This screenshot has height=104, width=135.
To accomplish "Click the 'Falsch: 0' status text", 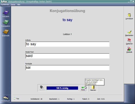I will point(86,99).
